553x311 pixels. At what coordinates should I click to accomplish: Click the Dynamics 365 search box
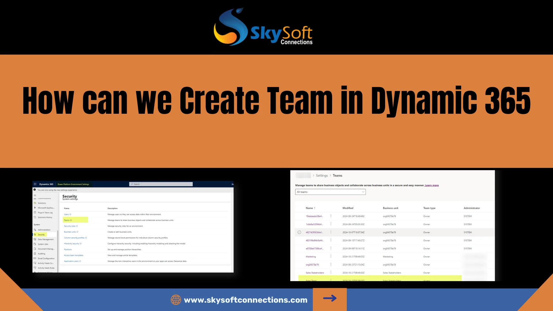[x=161, y=184]
